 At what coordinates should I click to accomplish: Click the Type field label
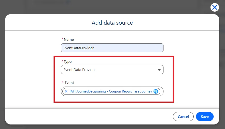tap(67, 62)
